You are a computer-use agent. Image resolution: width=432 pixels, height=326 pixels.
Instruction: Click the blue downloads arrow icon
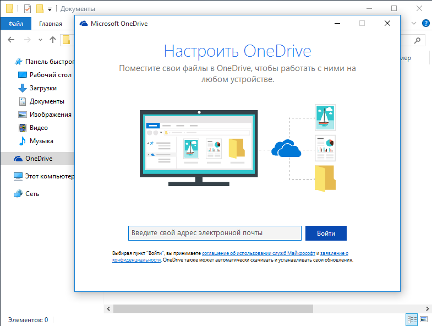[23, 88]
